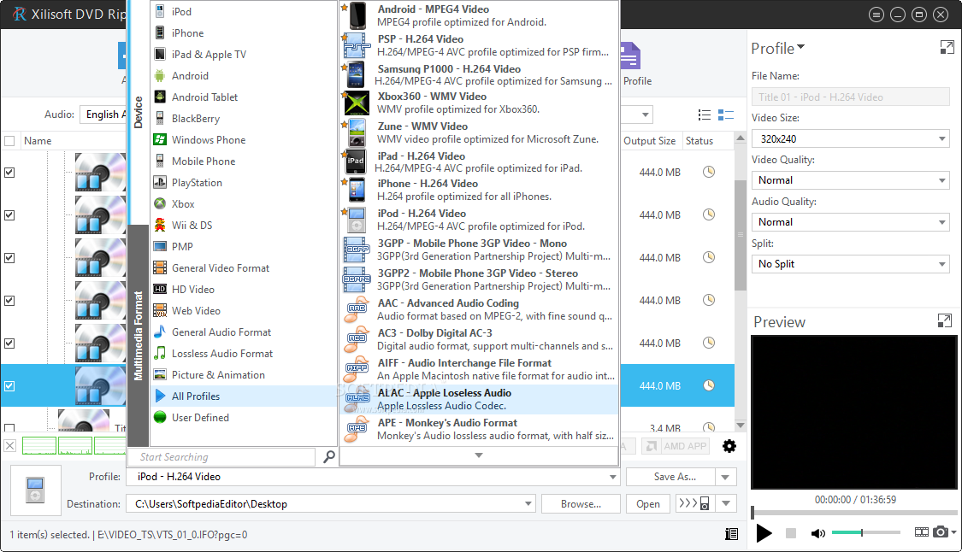Open the log list icon in status bar
962x552 pixels.
[x=731, y=534]
